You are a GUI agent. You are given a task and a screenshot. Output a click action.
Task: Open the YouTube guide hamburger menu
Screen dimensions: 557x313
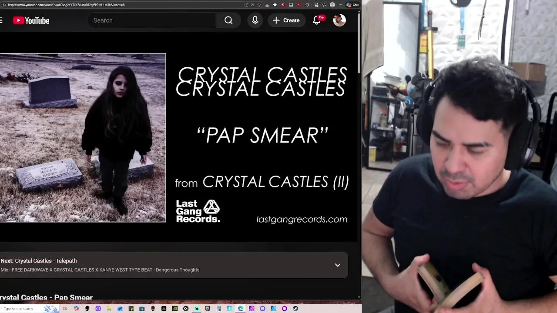(1, 20)
